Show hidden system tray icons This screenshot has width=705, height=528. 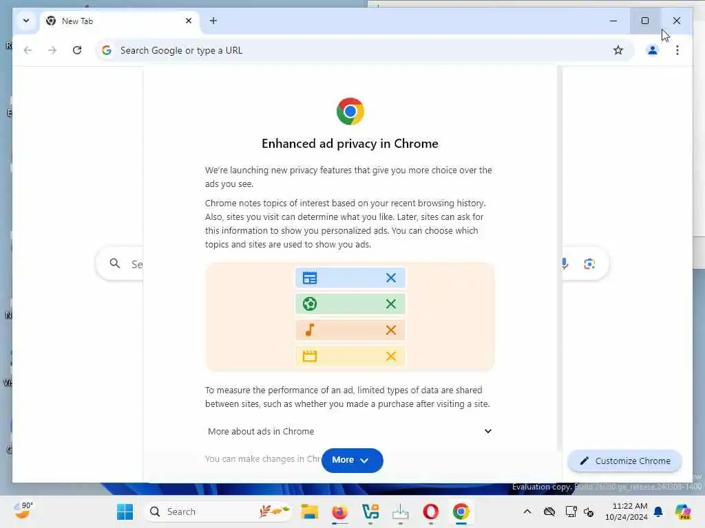[527, 511]
